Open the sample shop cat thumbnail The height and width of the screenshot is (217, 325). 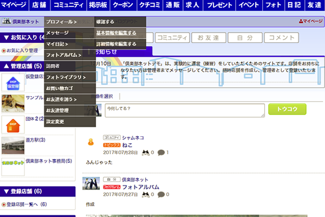[13, 104]
